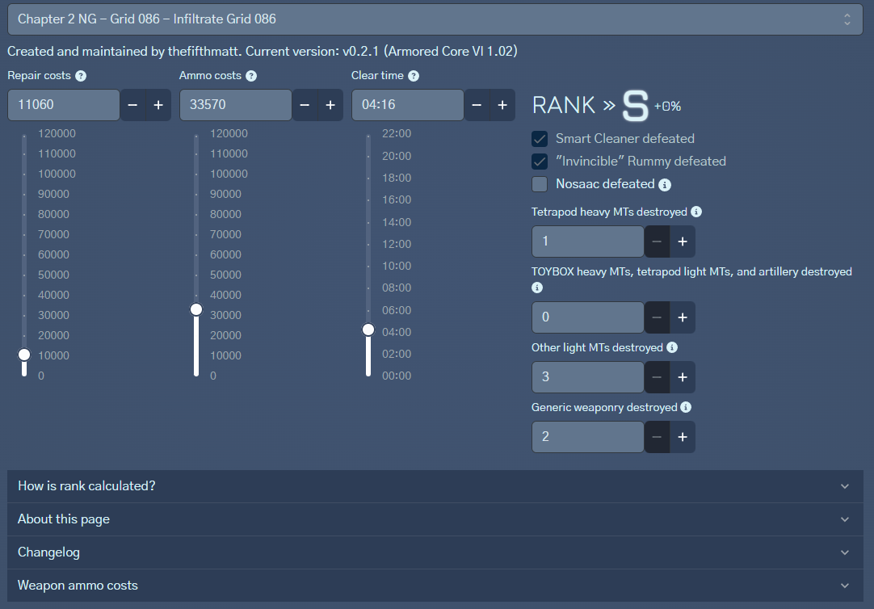
Task: Expand the About this page section
Action: [x=435, y=519]
